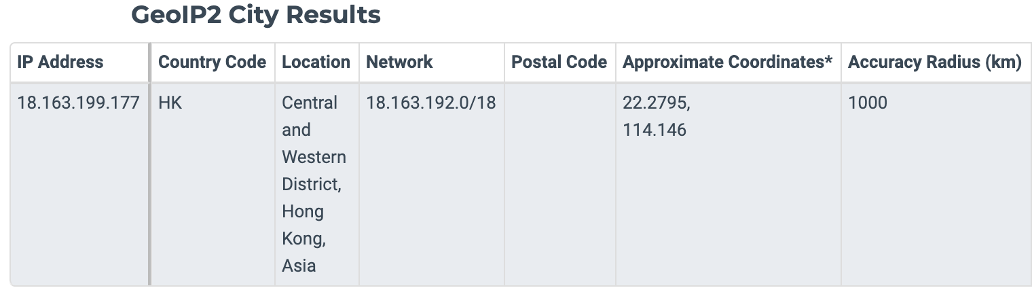Click the Central and Western District location cell
This screenshot has height=288, width=1032.
pos(316,184)
